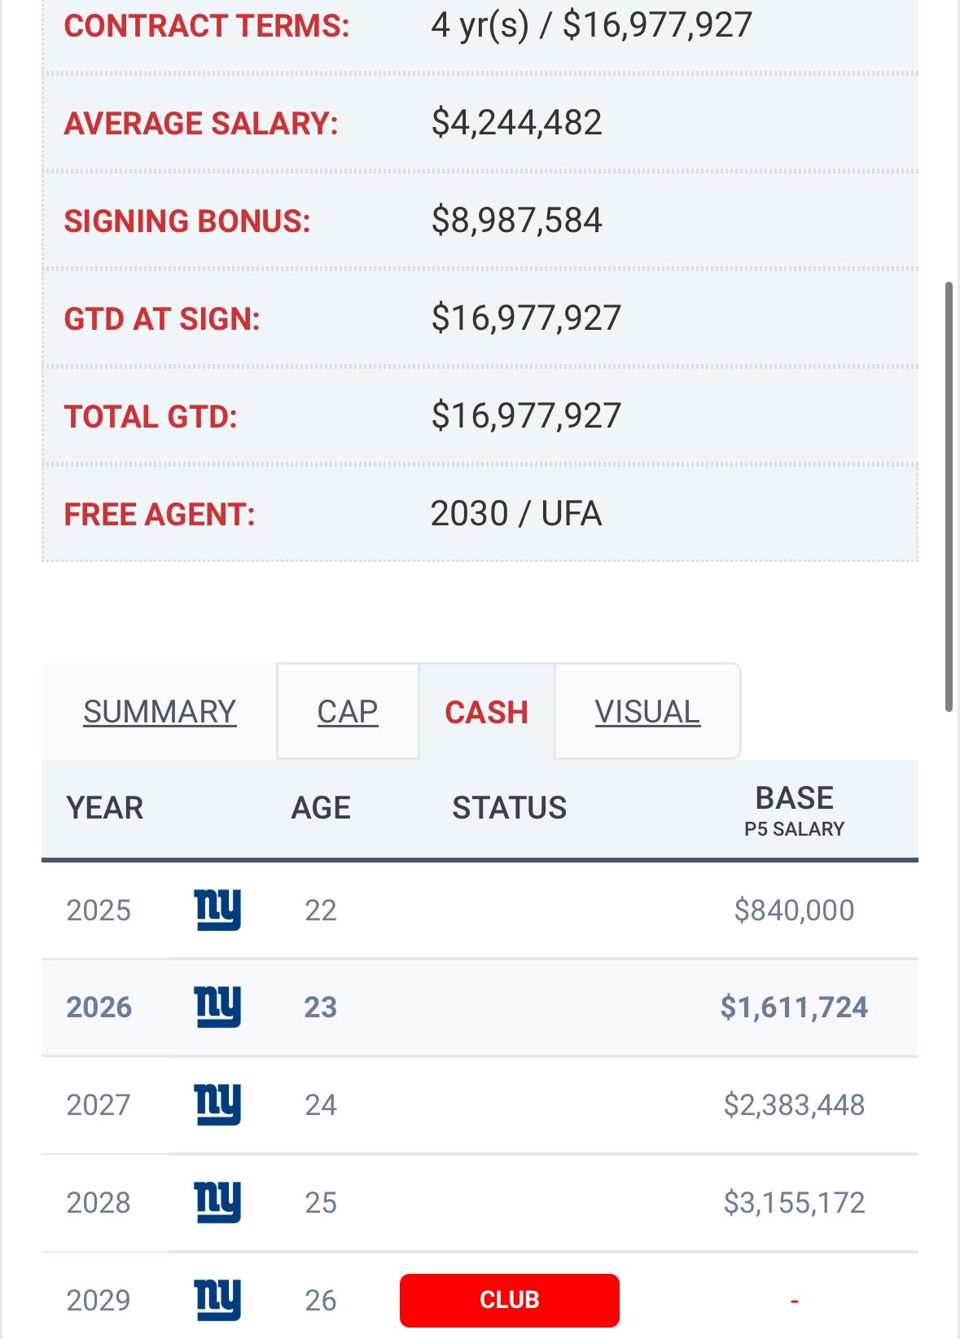Open the Visual tab
This screenshot has width=960, height=1339.
coord(647,712)
